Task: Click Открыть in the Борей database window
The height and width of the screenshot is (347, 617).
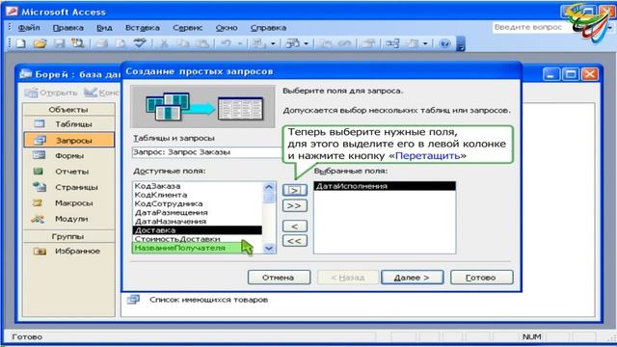Action: [x=51, y=93]
